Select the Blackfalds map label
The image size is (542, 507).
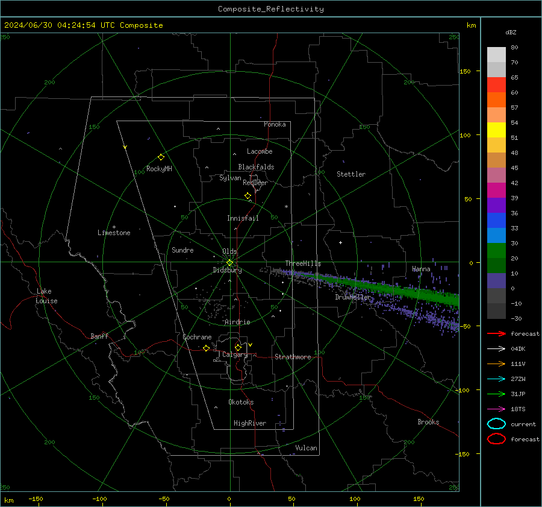tap(256, 167)
